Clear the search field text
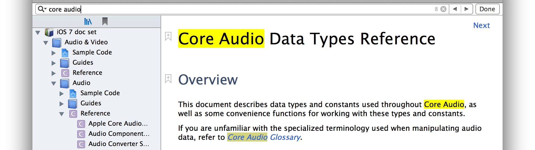 click(x=443, y=9)
